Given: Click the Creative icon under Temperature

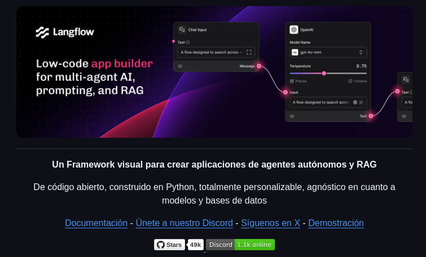Looking at the screenshot, I should pyautogui.click(x=350, y=81).
